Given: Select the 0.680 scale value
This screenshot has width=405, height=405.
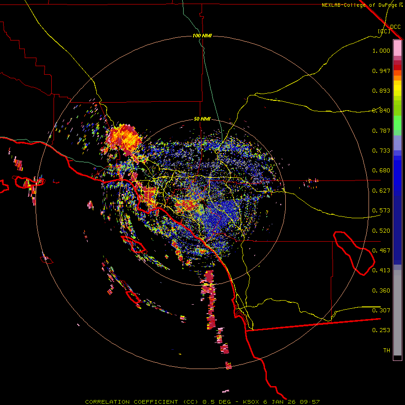Looking at the screenshot, I should point(381,171).
